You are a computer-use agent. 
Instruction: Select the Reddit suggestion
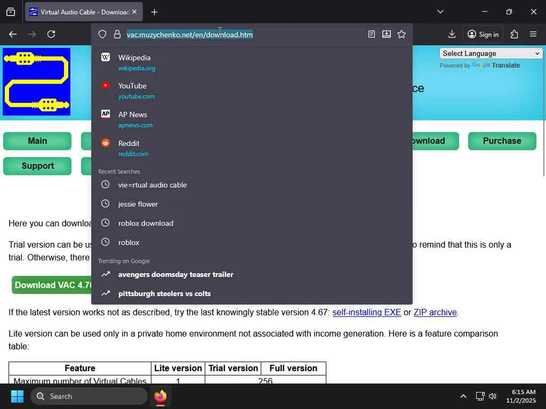[252, 148]
